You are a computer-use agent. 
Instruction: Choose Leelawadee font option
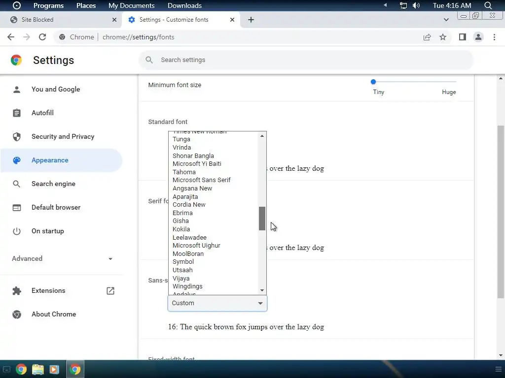(x=214, y=238)
